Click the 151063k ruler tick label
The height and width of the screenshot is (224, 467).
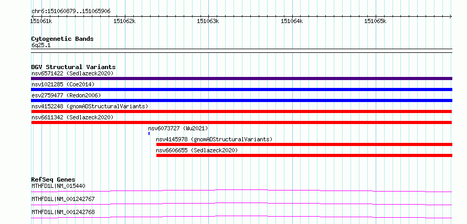208,21
